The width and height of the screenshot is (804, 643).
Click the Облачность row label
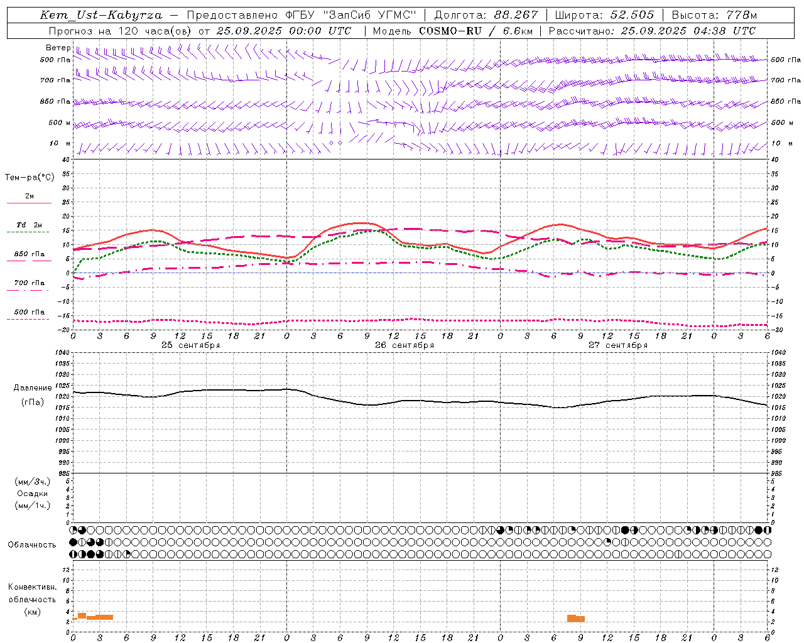click(32, 544)
